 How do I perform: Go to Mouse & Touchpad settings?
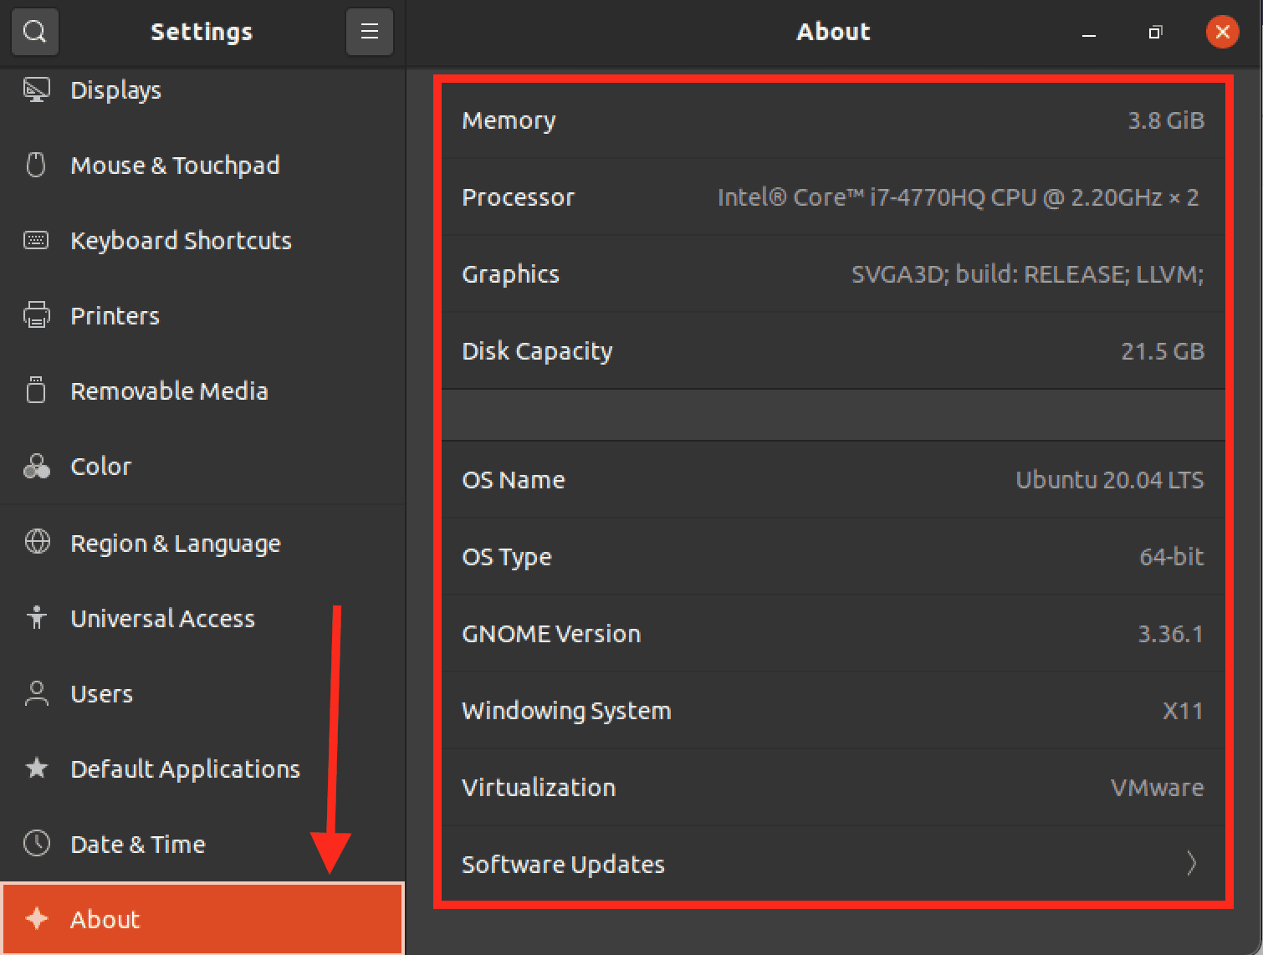[x=202, y=165]
